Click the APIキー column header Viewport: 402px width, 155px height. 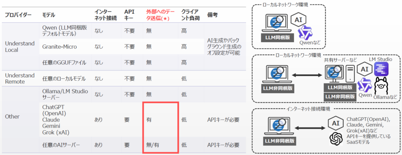tap(130, 15)
